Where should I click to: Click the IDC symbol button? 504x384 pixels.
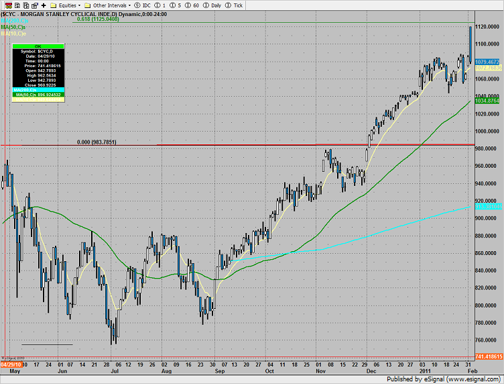142,5
